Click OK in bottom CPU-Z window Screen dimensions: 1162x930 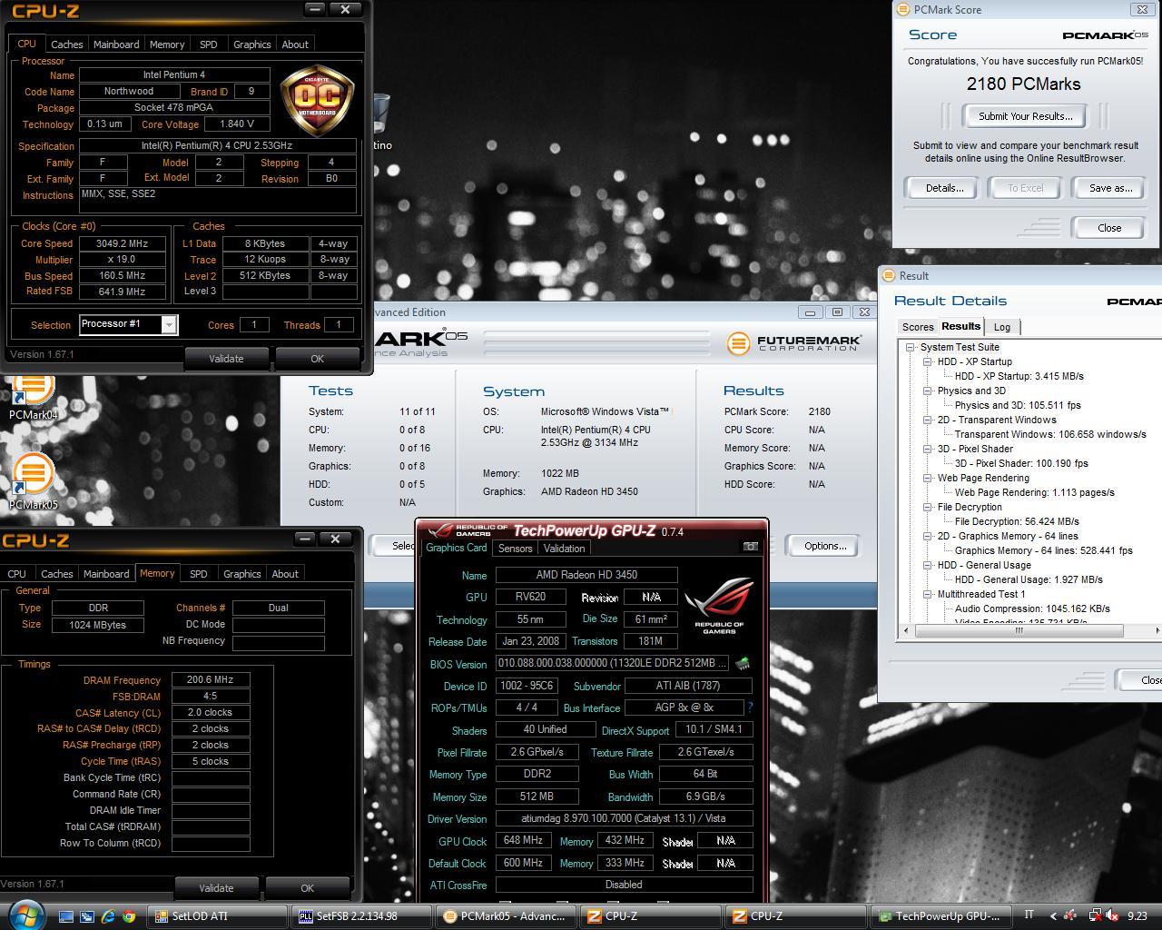(307, 887)
